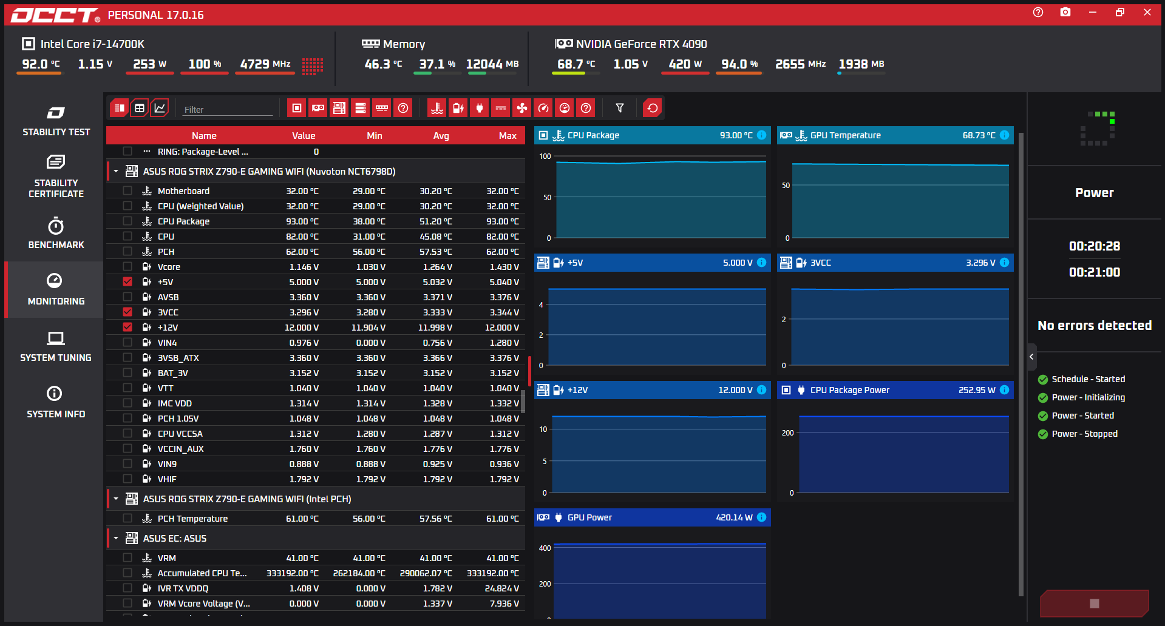Toggle the storage device filter icon
1165x626 pixels.
pos(361,108)
